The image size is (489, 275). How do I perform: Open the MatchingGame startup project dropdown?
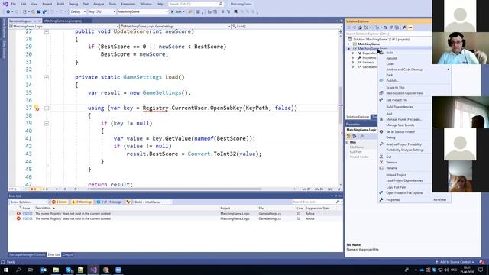143,12
